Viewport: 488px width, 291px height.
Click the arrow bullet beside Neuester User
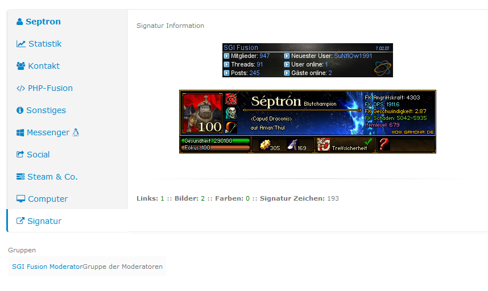(287, 56)
